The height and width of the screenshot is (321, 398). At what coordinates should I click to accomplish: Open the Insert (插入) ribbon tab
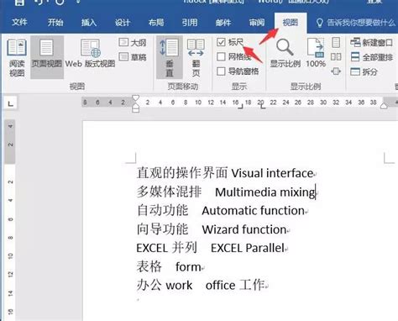(x=89, y=22)
